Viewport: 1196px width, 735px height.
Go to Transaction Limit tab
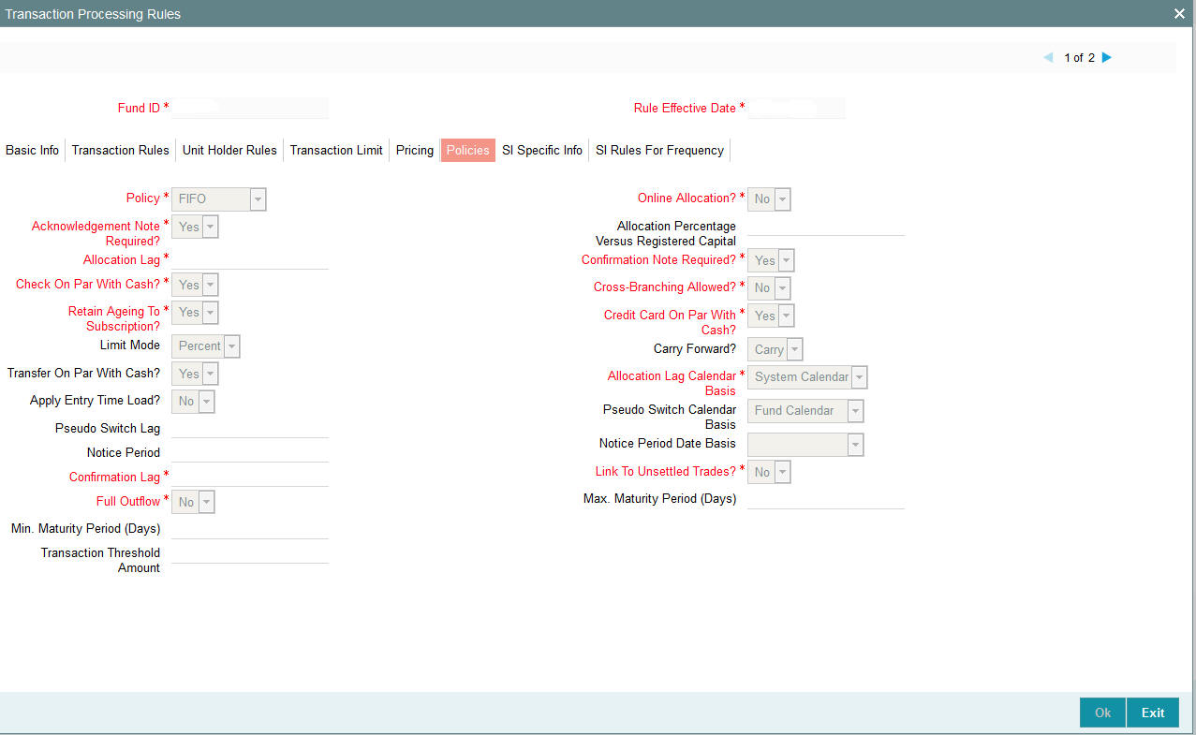(x=335, y=150)
